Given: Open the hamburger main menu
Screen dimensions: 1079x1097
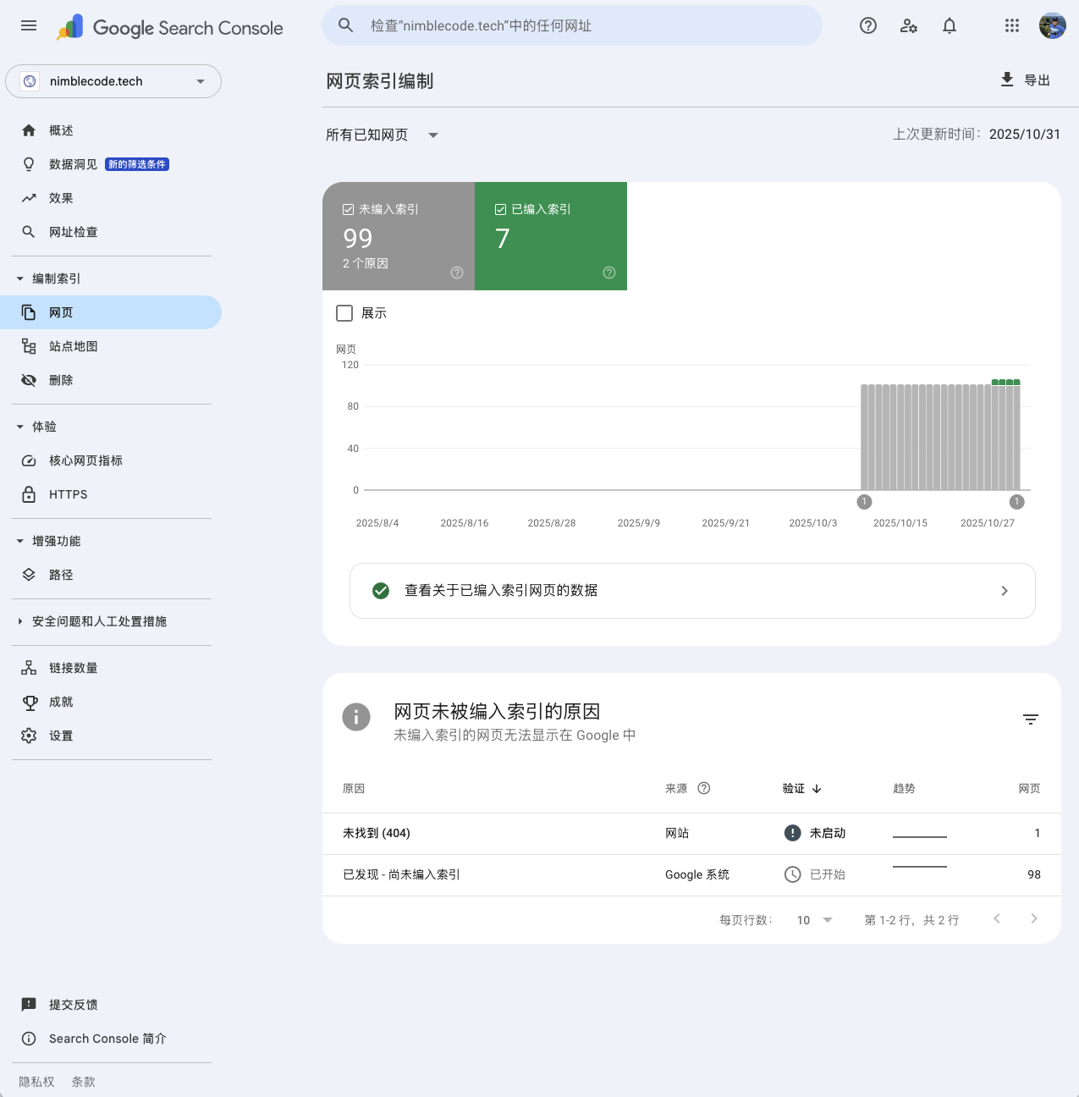Looking at the screenshot, I should coord(29,25).
